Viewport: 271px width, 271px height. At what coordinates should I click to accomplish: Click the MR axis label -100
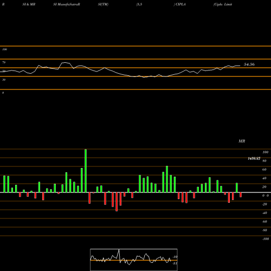click(x=266, y=239)
